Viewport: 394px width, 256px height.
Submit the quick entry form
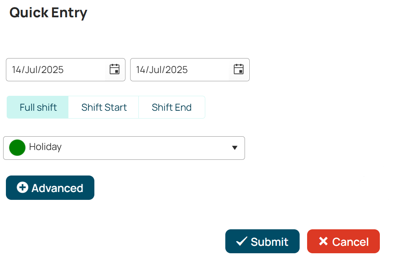262,241
